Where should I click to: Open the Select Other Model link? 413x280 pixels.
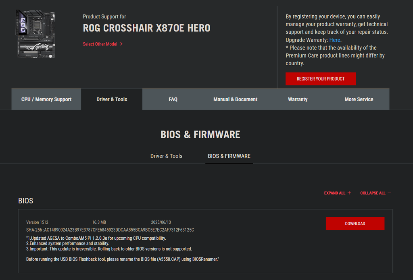click(100, 44)
